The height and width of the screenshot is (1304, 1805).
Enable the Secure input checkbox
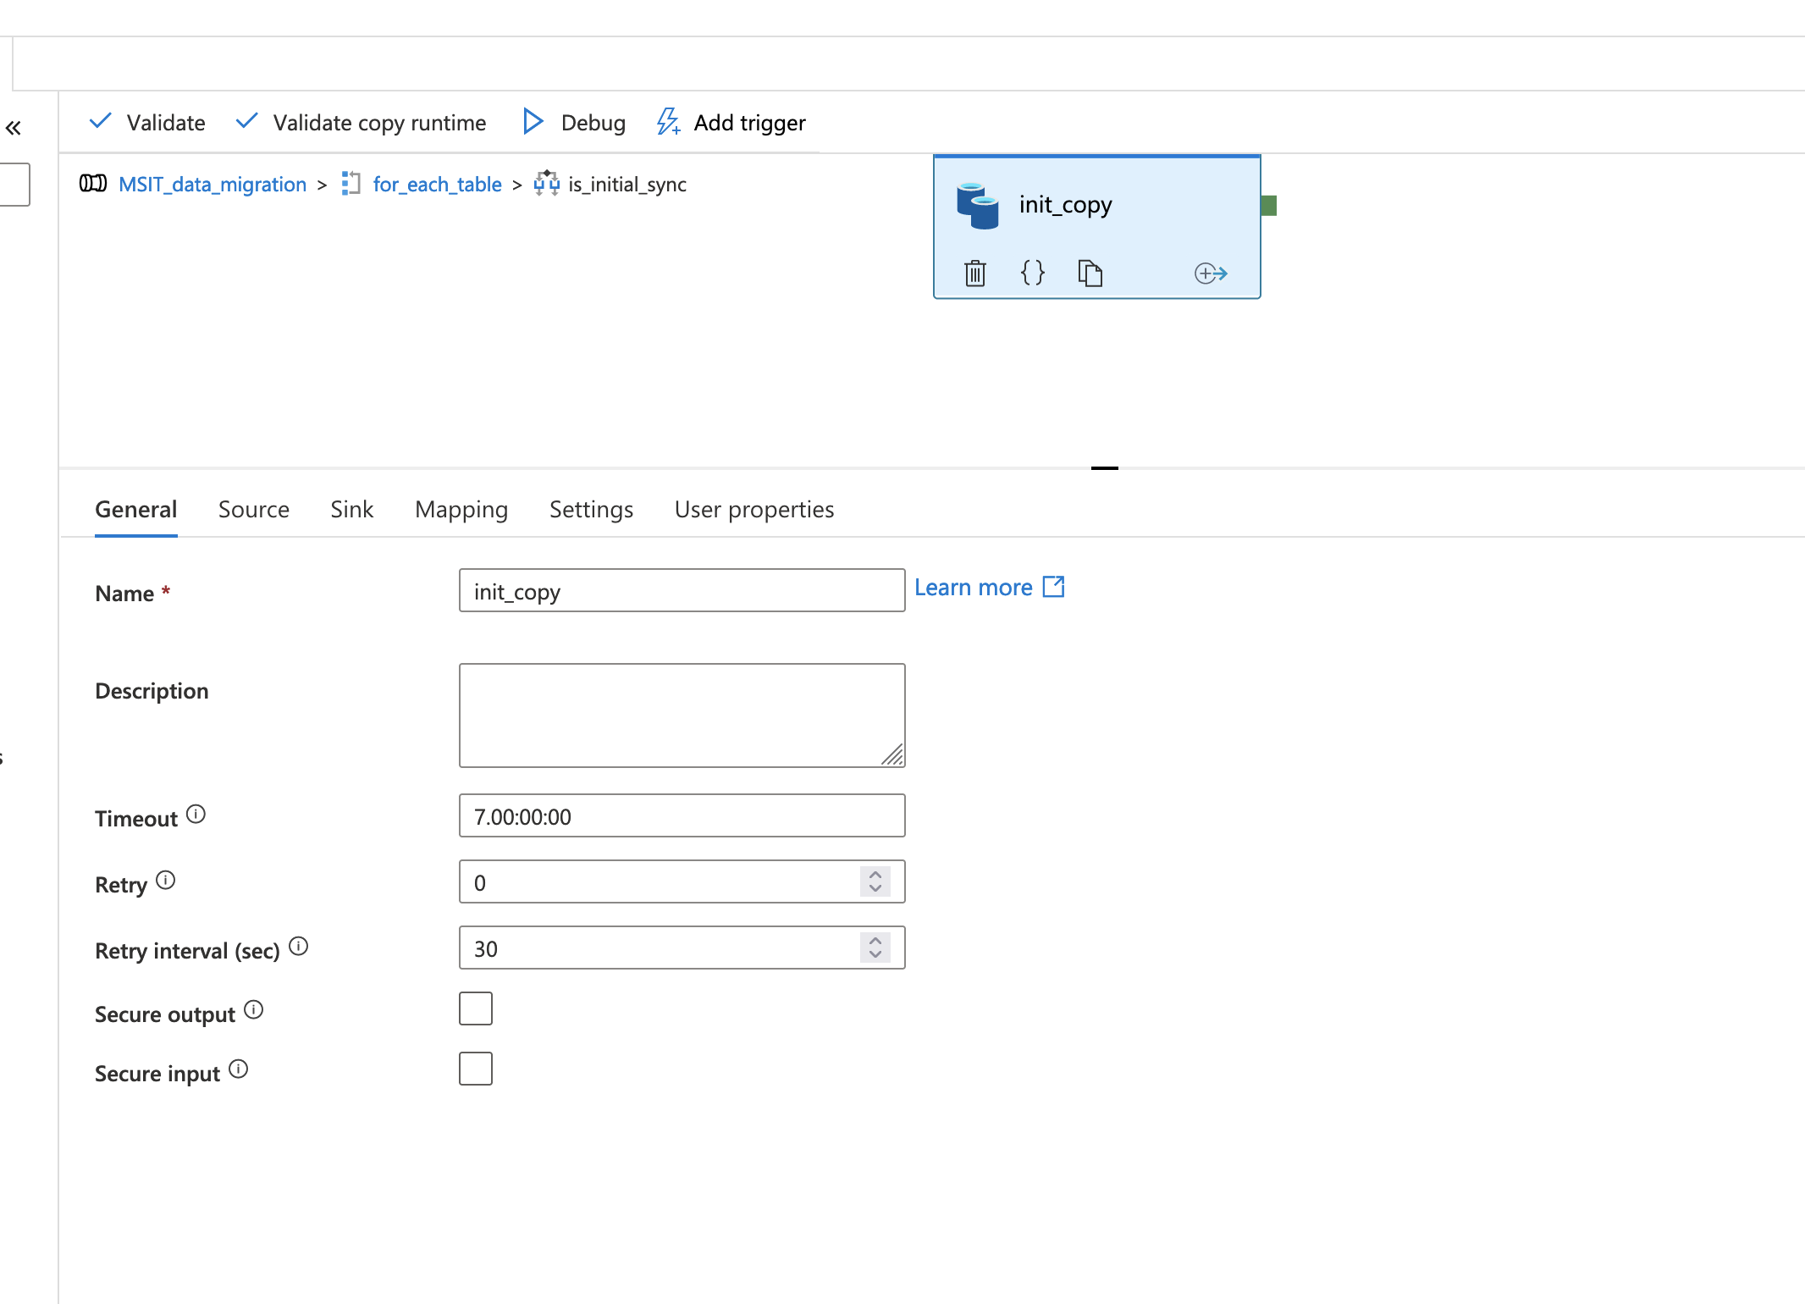476,1068
